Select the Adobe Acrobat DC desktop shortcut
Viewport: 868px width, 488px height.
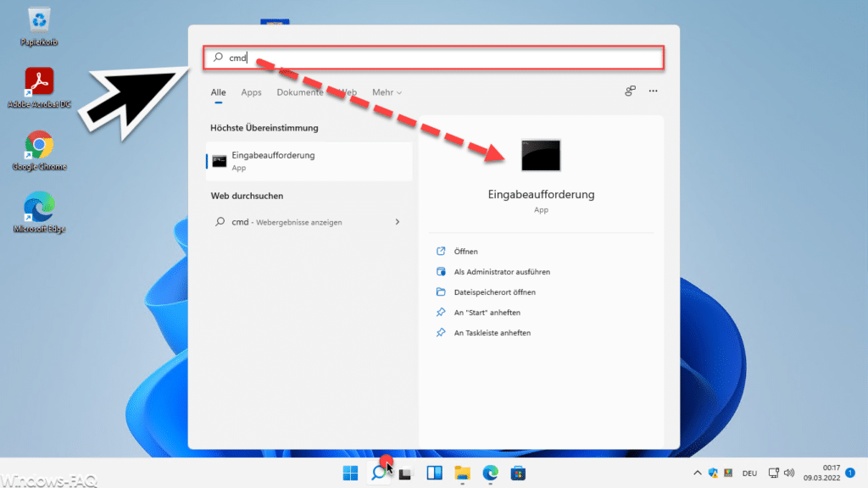(39, 87)
